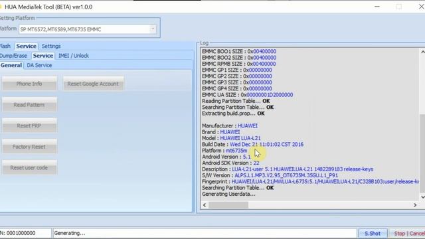This screenshot has width=425, height=239.
Task: Click log horizontal scroll-left arrow
Action: coord(205,205)
